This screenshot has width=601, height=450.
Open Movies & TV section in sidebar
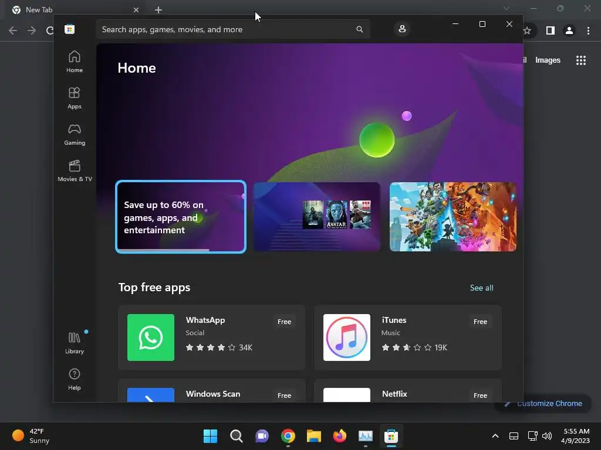click(75, 171)
